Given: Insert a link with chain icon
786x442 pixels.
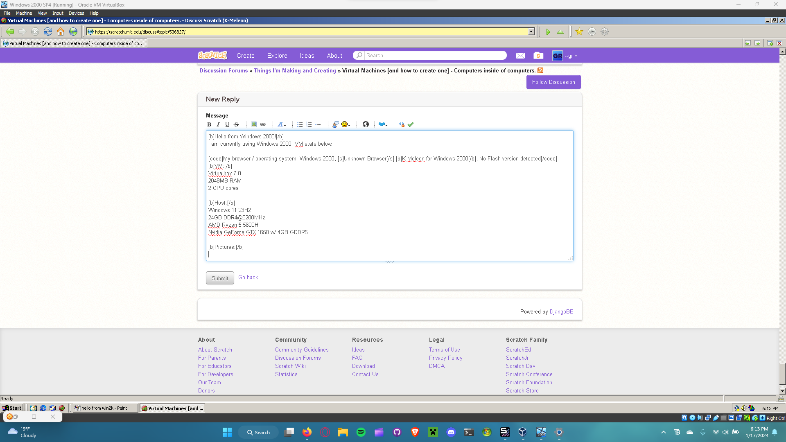Looking at the screenshot, I should [x=263, y=124].
